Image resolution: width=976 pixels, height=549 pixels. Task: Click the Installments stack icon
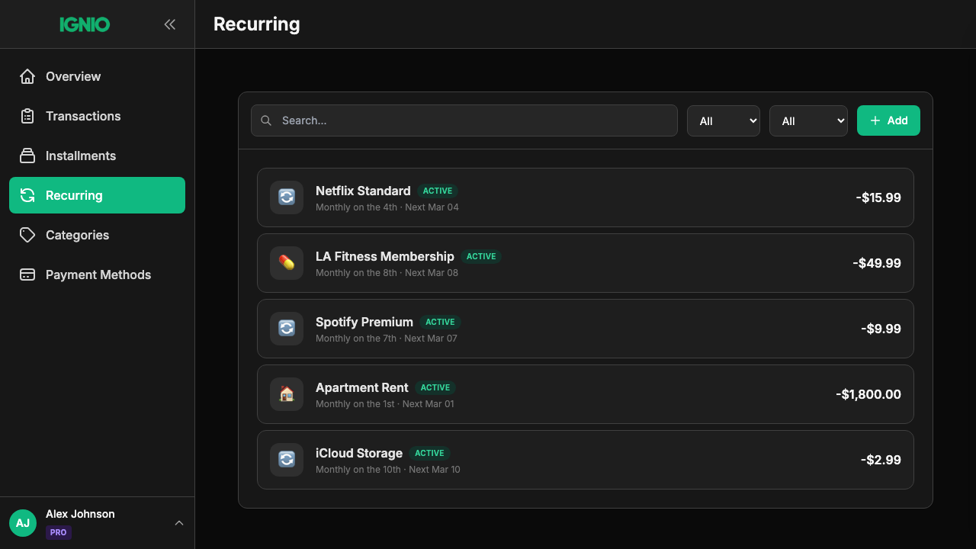point(27,156)
